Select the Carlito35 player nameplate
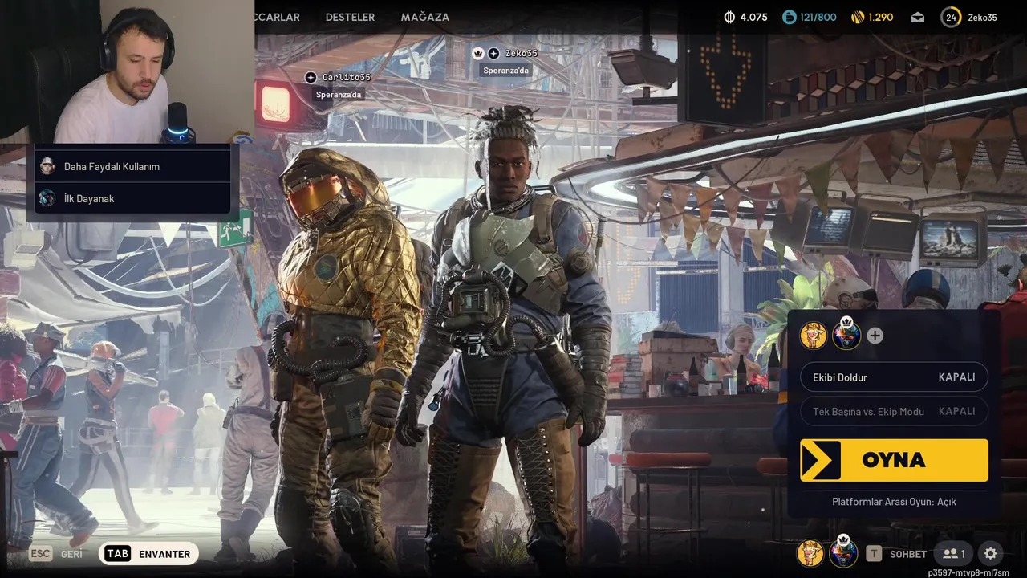The width and height of the screenshot is (1027, 578). pyautogui.click(x=346, y=77)
